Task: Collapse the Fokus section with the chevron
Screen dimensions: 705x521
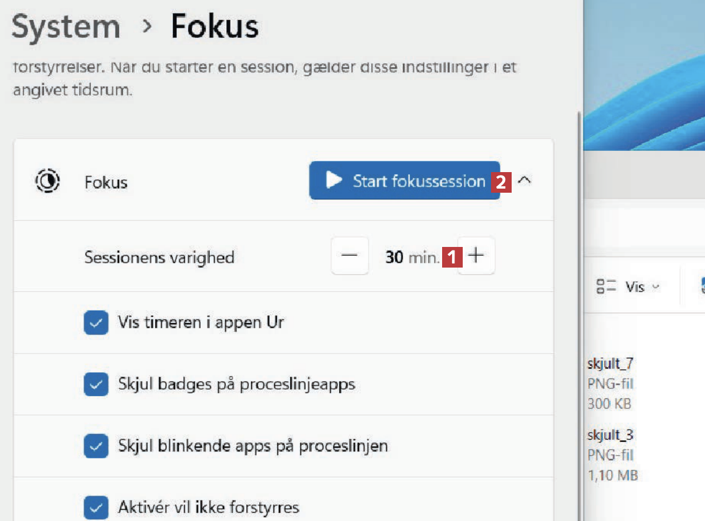Action: click(524, 182)
